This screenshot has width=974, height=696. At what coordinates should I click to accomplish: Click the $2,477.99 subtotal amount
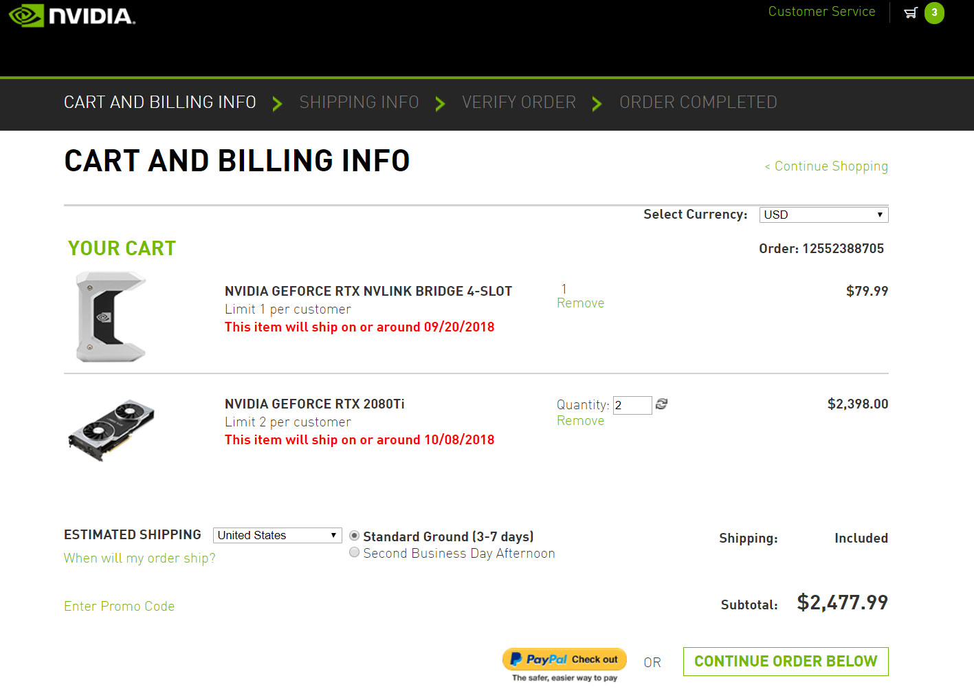click(x=842, y=603)
